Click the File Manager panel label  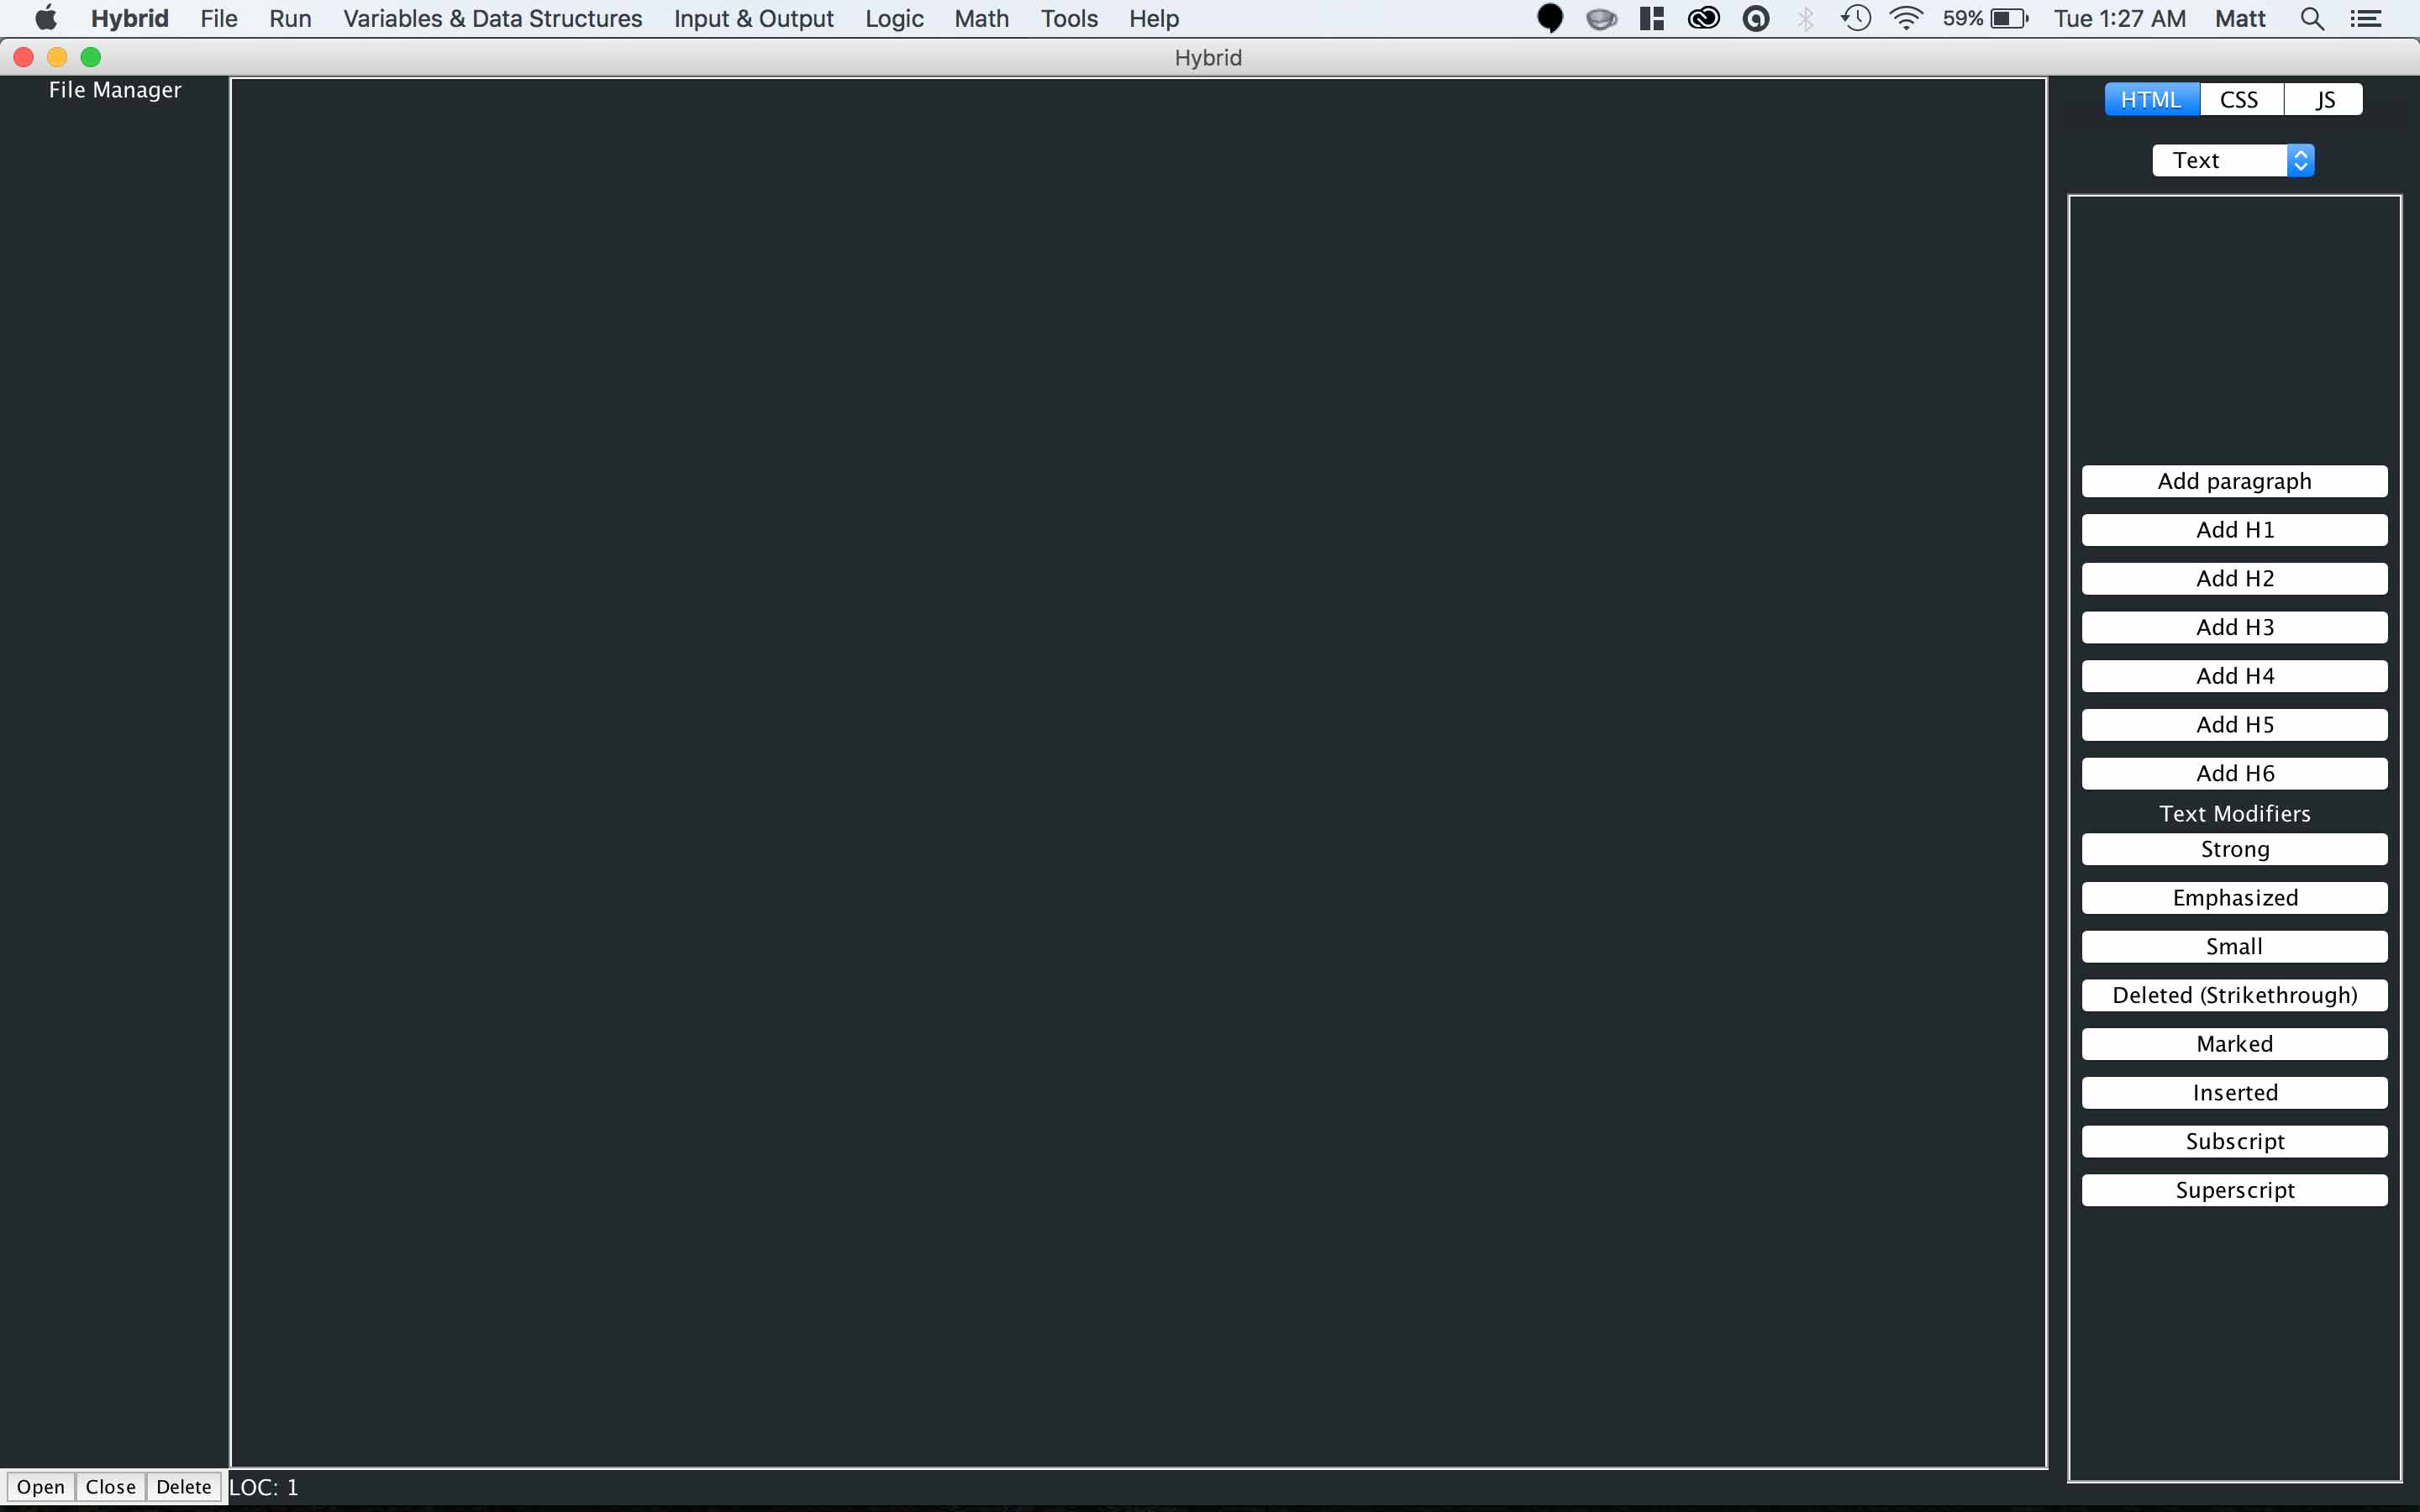pos(115,90)
